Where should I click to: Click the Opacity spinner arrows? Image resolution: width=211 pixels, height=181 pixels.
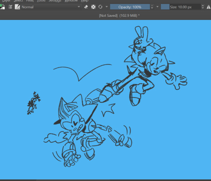[152, 7]
